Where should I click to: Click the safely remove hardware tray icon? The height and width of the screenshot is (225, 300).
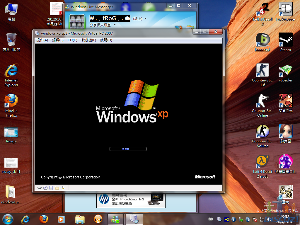click(241, 219)
